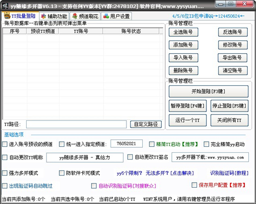Open the 识别验证码[教程] link
The image size is (256, 204).
[229, 173]
